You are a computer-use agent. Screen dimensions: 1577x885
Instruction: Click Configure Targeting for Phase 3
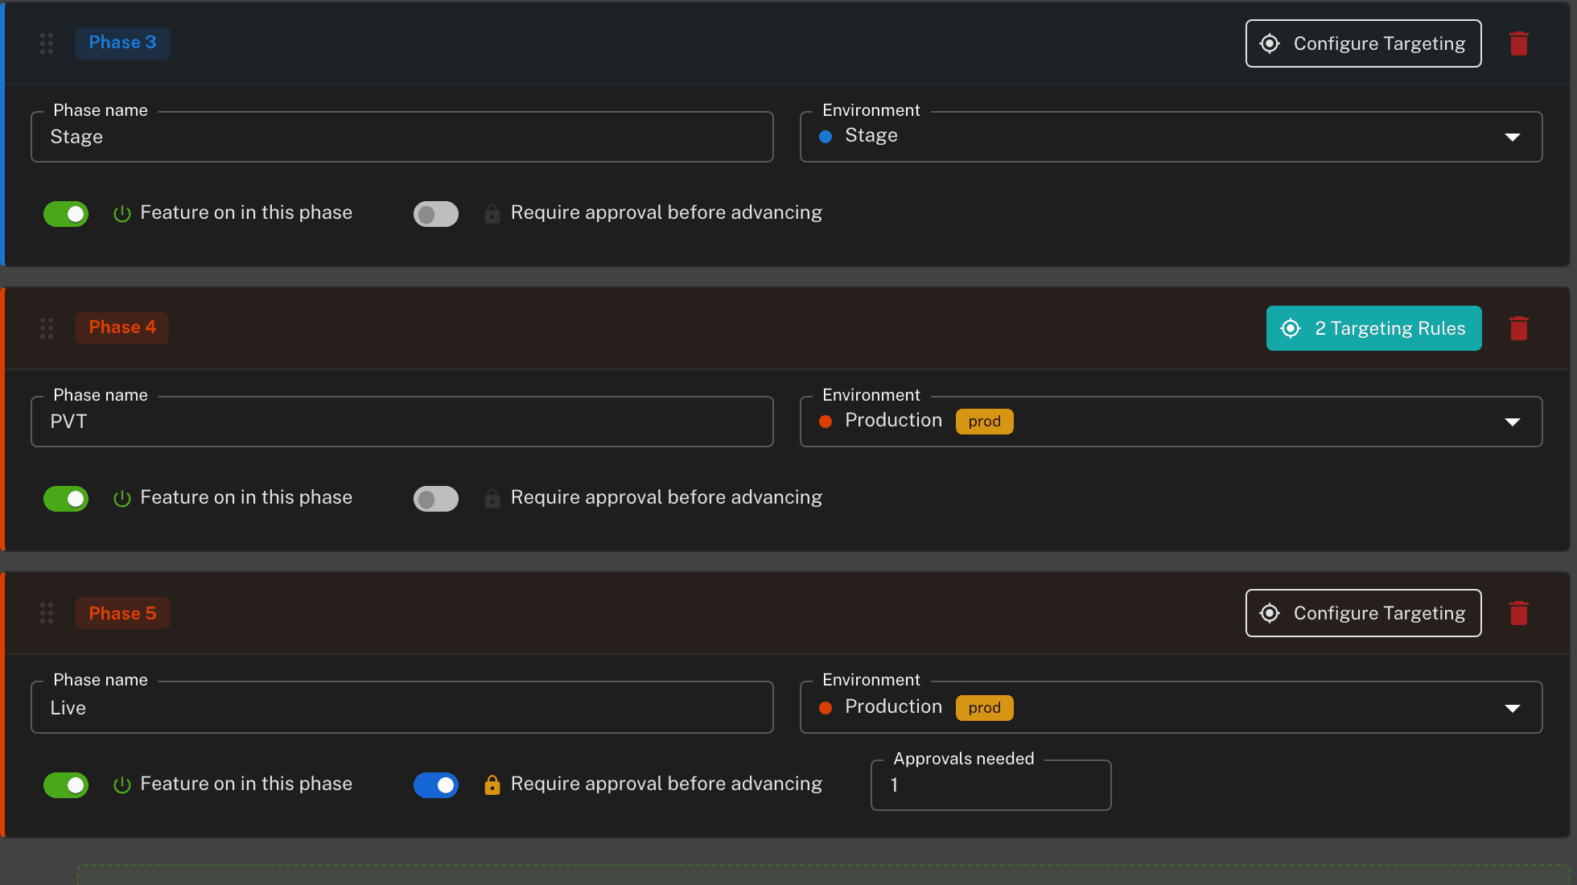pos(1364,43)
